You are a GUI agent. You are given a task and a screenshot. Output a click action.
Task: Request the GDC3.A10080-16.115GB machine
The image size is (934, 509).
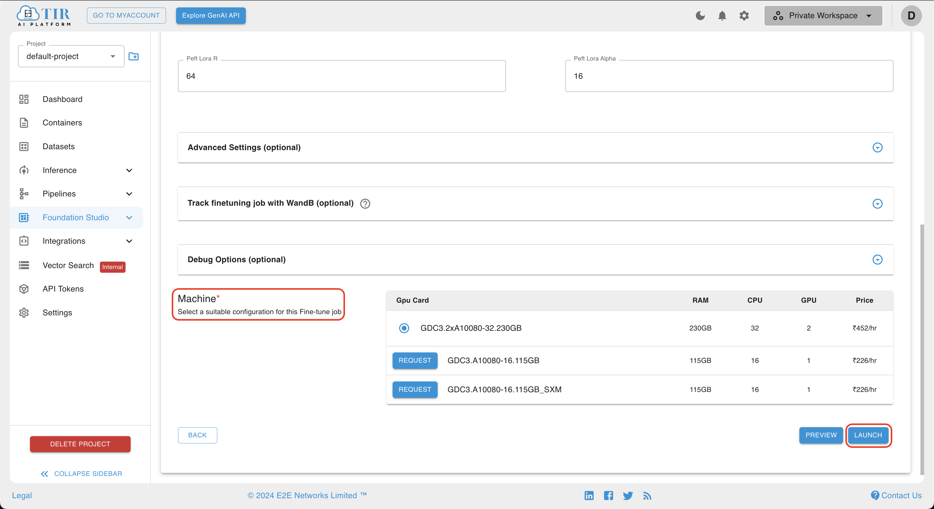click(415, 361)
